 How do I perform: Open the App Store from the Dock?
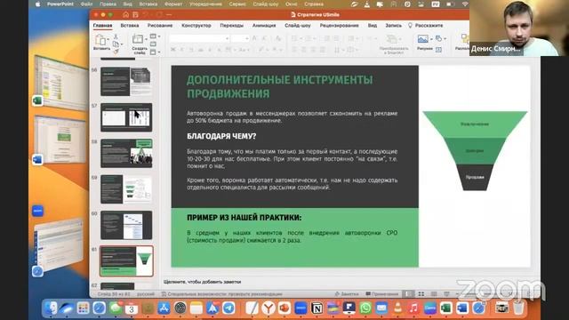pyautogui.click(x=164, y=308)
